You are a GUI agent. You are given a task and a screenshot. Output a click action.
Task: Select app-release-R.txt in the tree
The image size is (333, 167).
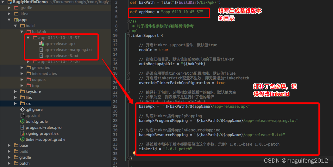(x=61, y=55)
